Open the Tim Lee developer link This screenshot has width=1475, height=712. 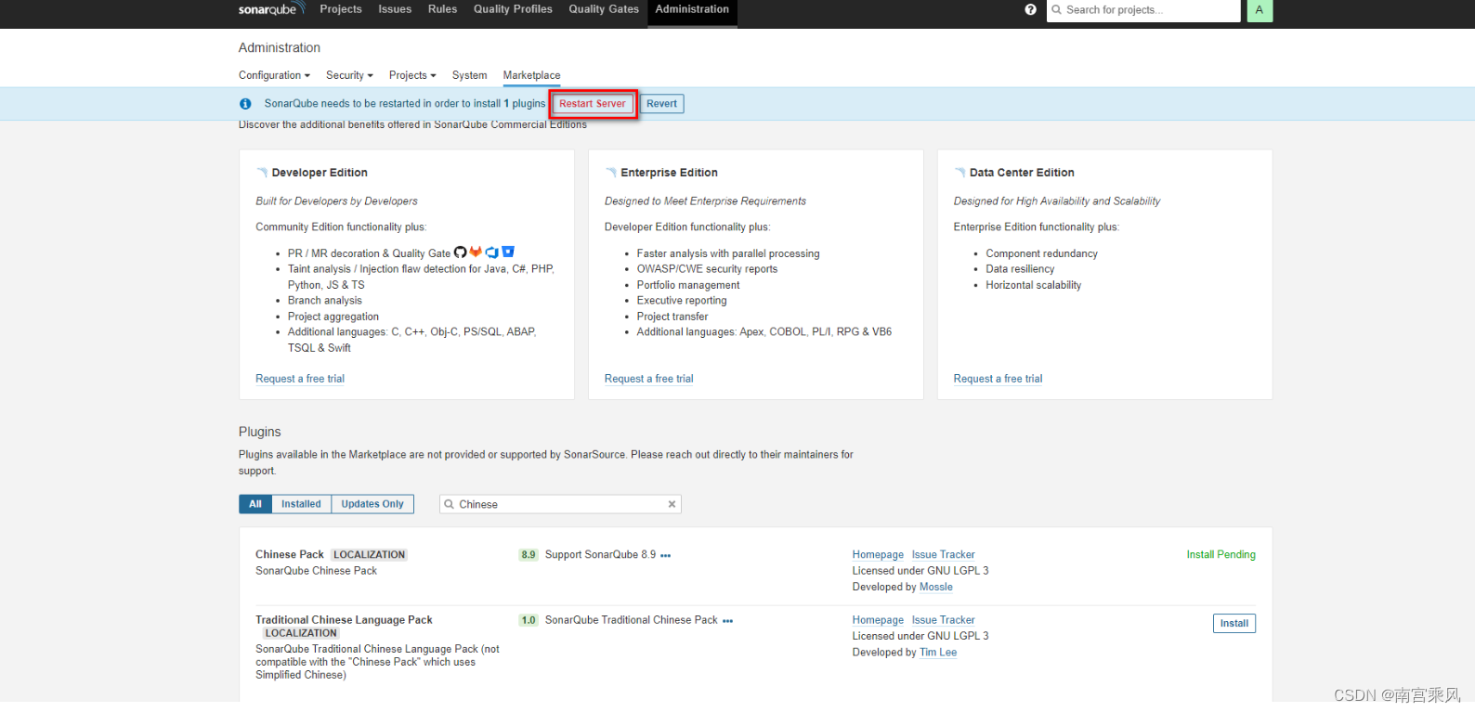[938, 653]
